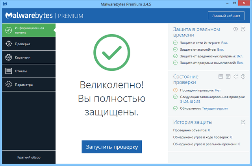Screen dimensions: 252x166
Task: Toggle Защита от вредоносных программ Вкл. link
Action: (x=240, y=56)
